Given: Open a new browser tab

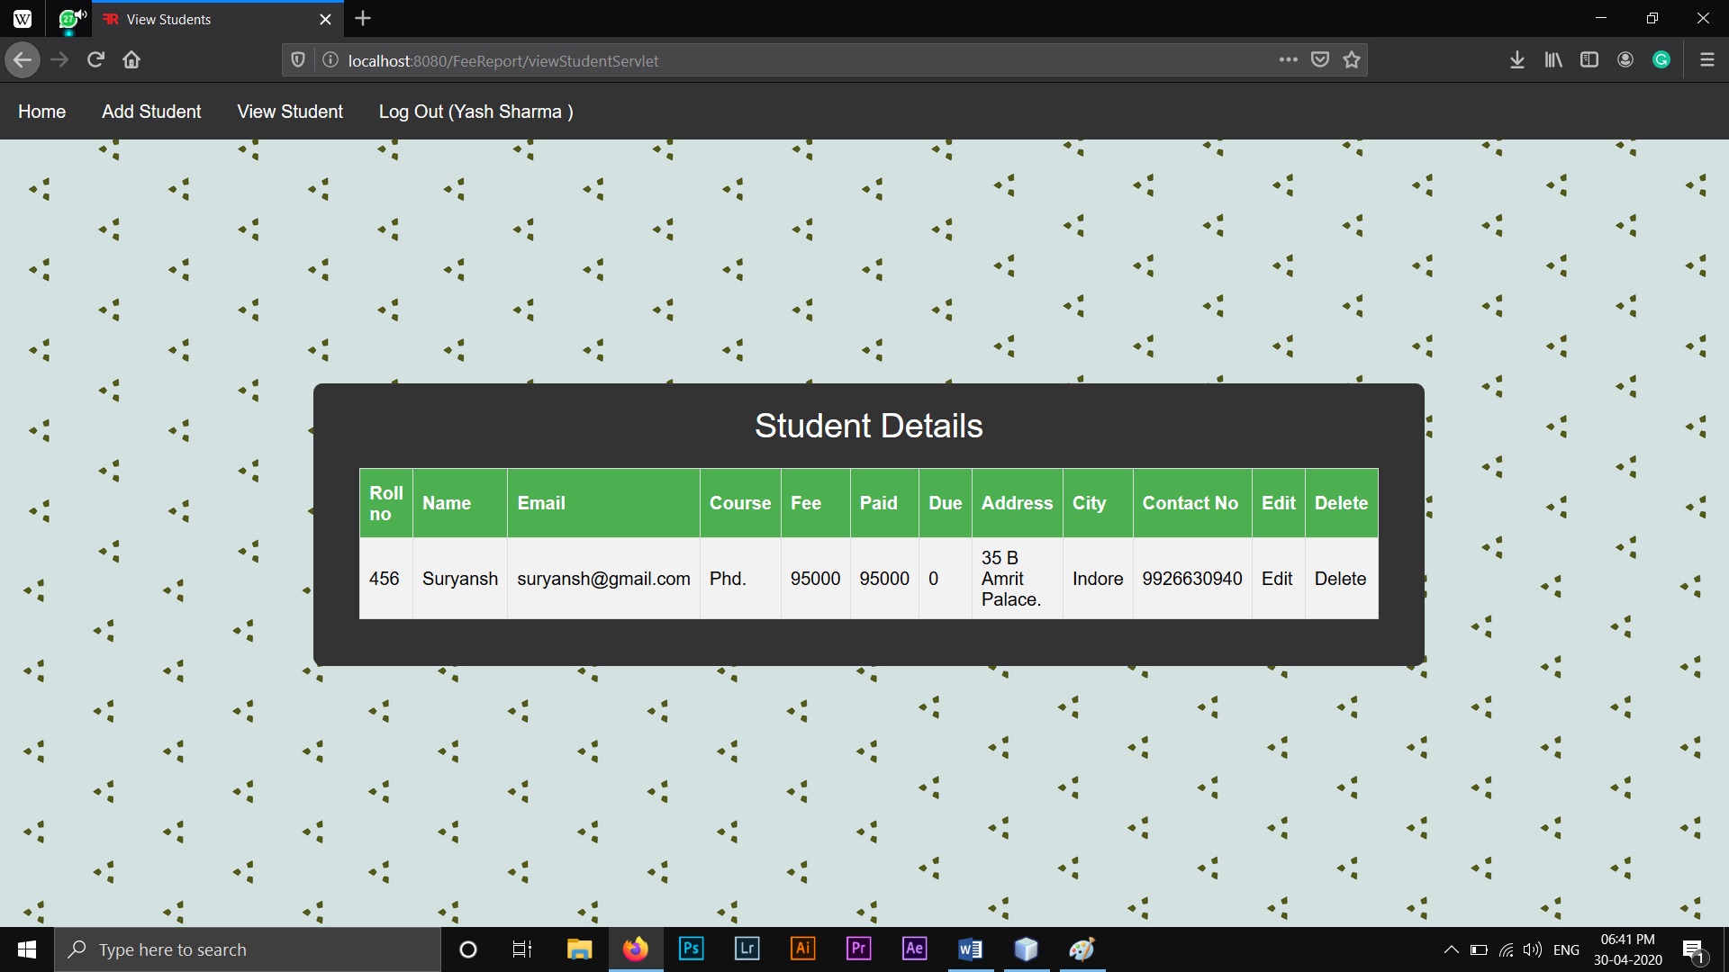Looking at the screenshot, I should (x=363, y=19).
